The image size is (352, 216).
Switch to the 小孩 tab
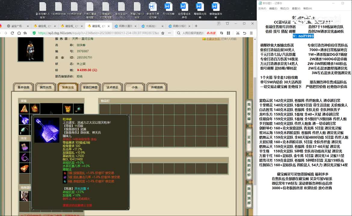(134, 87)
